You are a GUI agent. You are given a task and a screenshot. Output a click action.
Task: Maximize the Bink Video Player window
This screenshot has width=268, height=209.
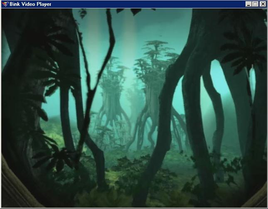tap(255, 4)
